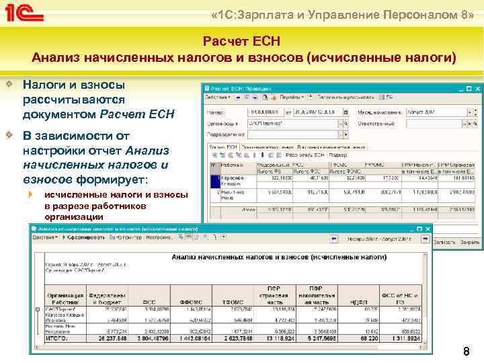Image resolution: width=484 pixels, height=363 pixels.
Task: Sort descending icon in ЕСН table toolbar
Action: point(278,155)
